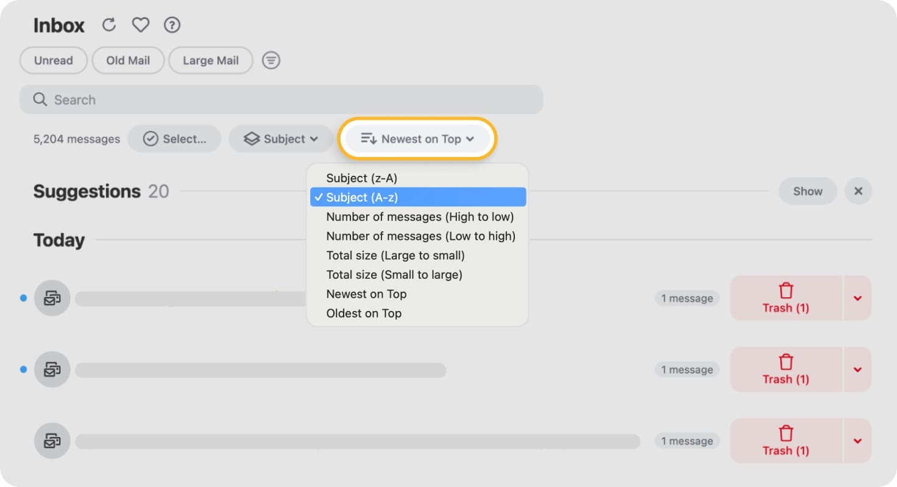Click the filter icon beside Large Mail
Viewport: 897px width, 487px height.
pos(271,60)
